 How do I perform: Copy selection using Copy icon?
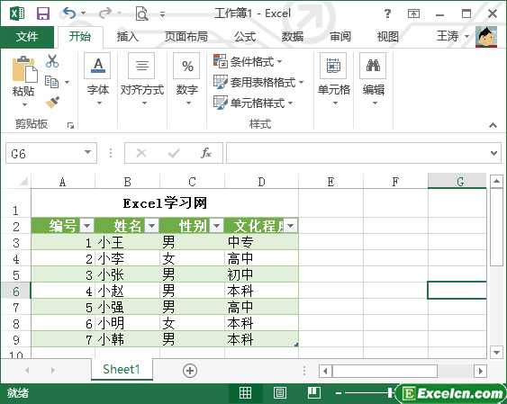51,82
